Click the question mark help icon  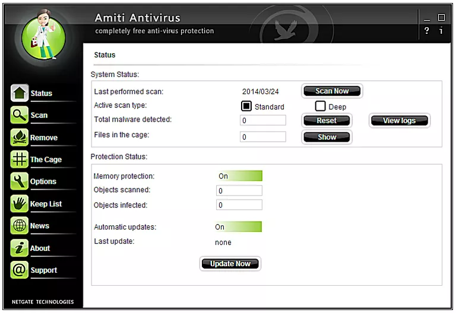click(427, 30)
